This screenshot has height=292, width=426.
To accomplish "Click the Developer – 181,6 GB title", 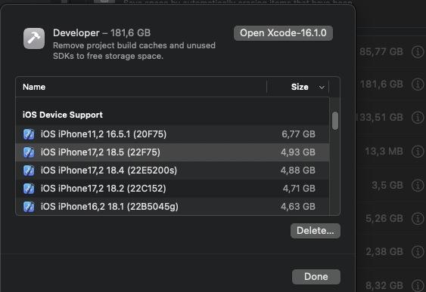I will click(x=101, y=32).
